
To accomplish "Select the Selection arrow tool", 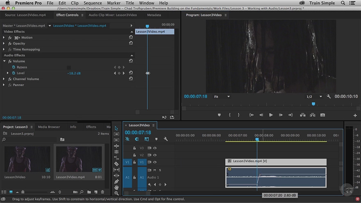I will click(x=116, y=128).
